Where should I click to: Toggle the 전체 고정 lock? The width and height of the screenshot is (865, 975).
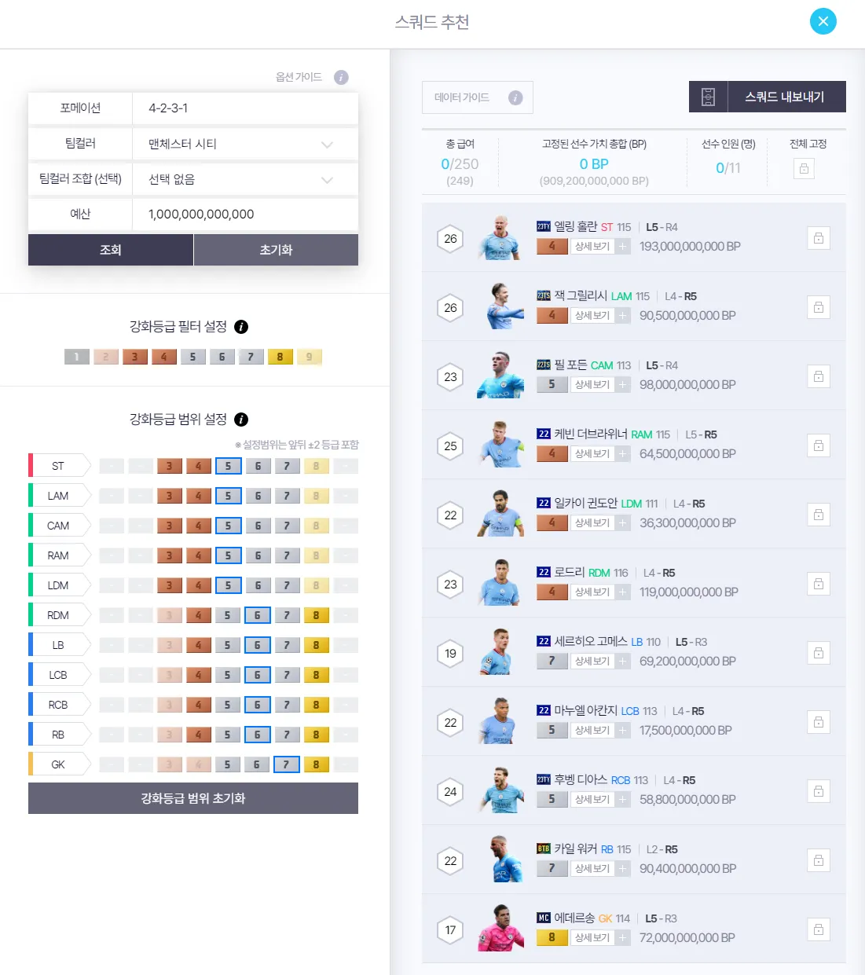(x=804, y=168)
